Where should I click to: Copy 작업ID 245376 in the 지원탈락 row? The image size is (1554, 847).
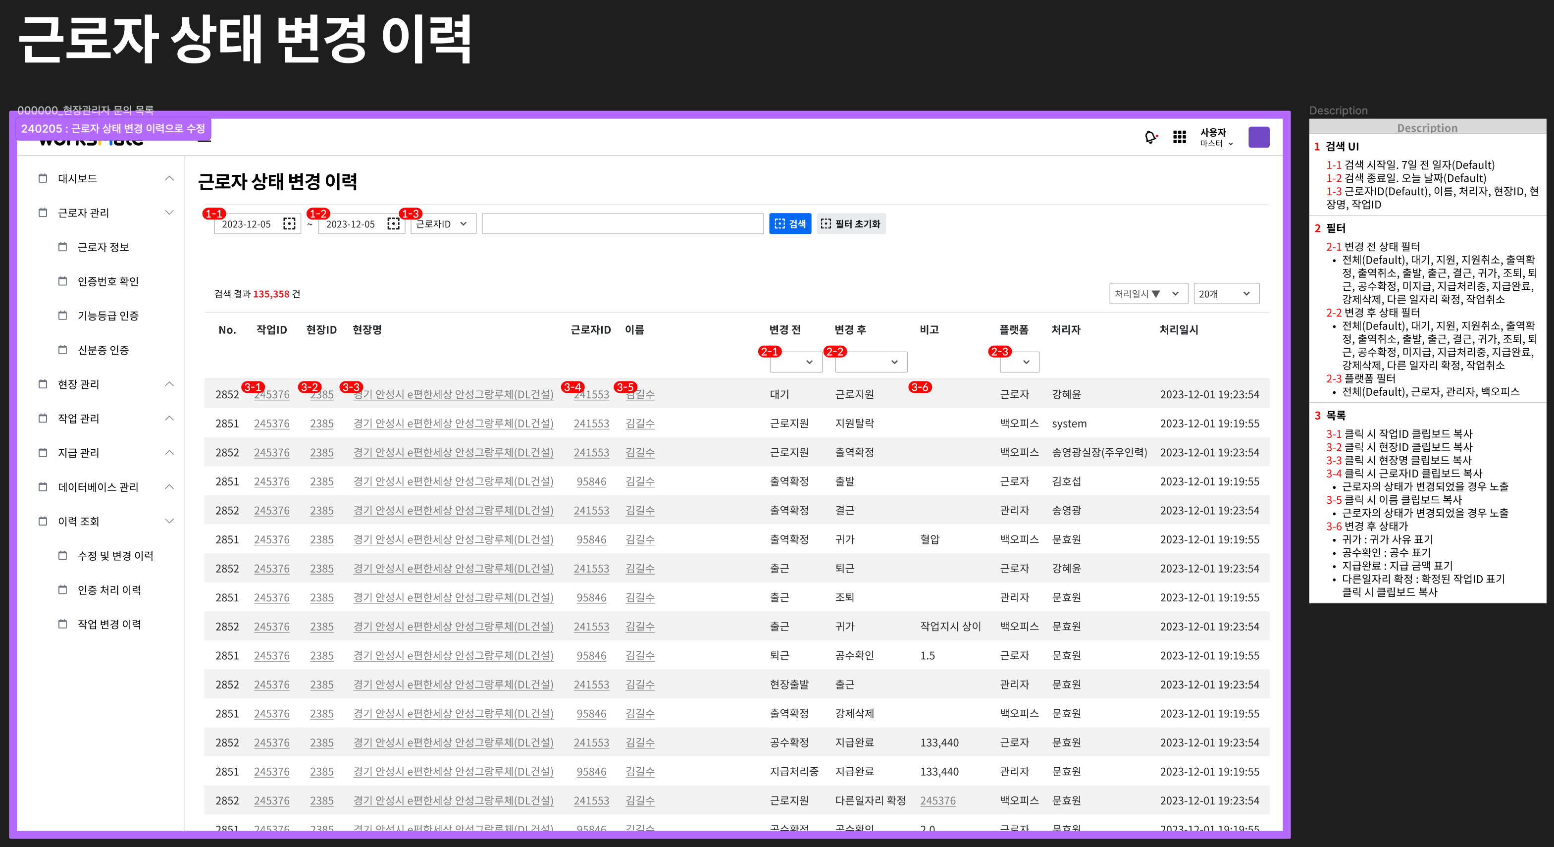point(271,423)
